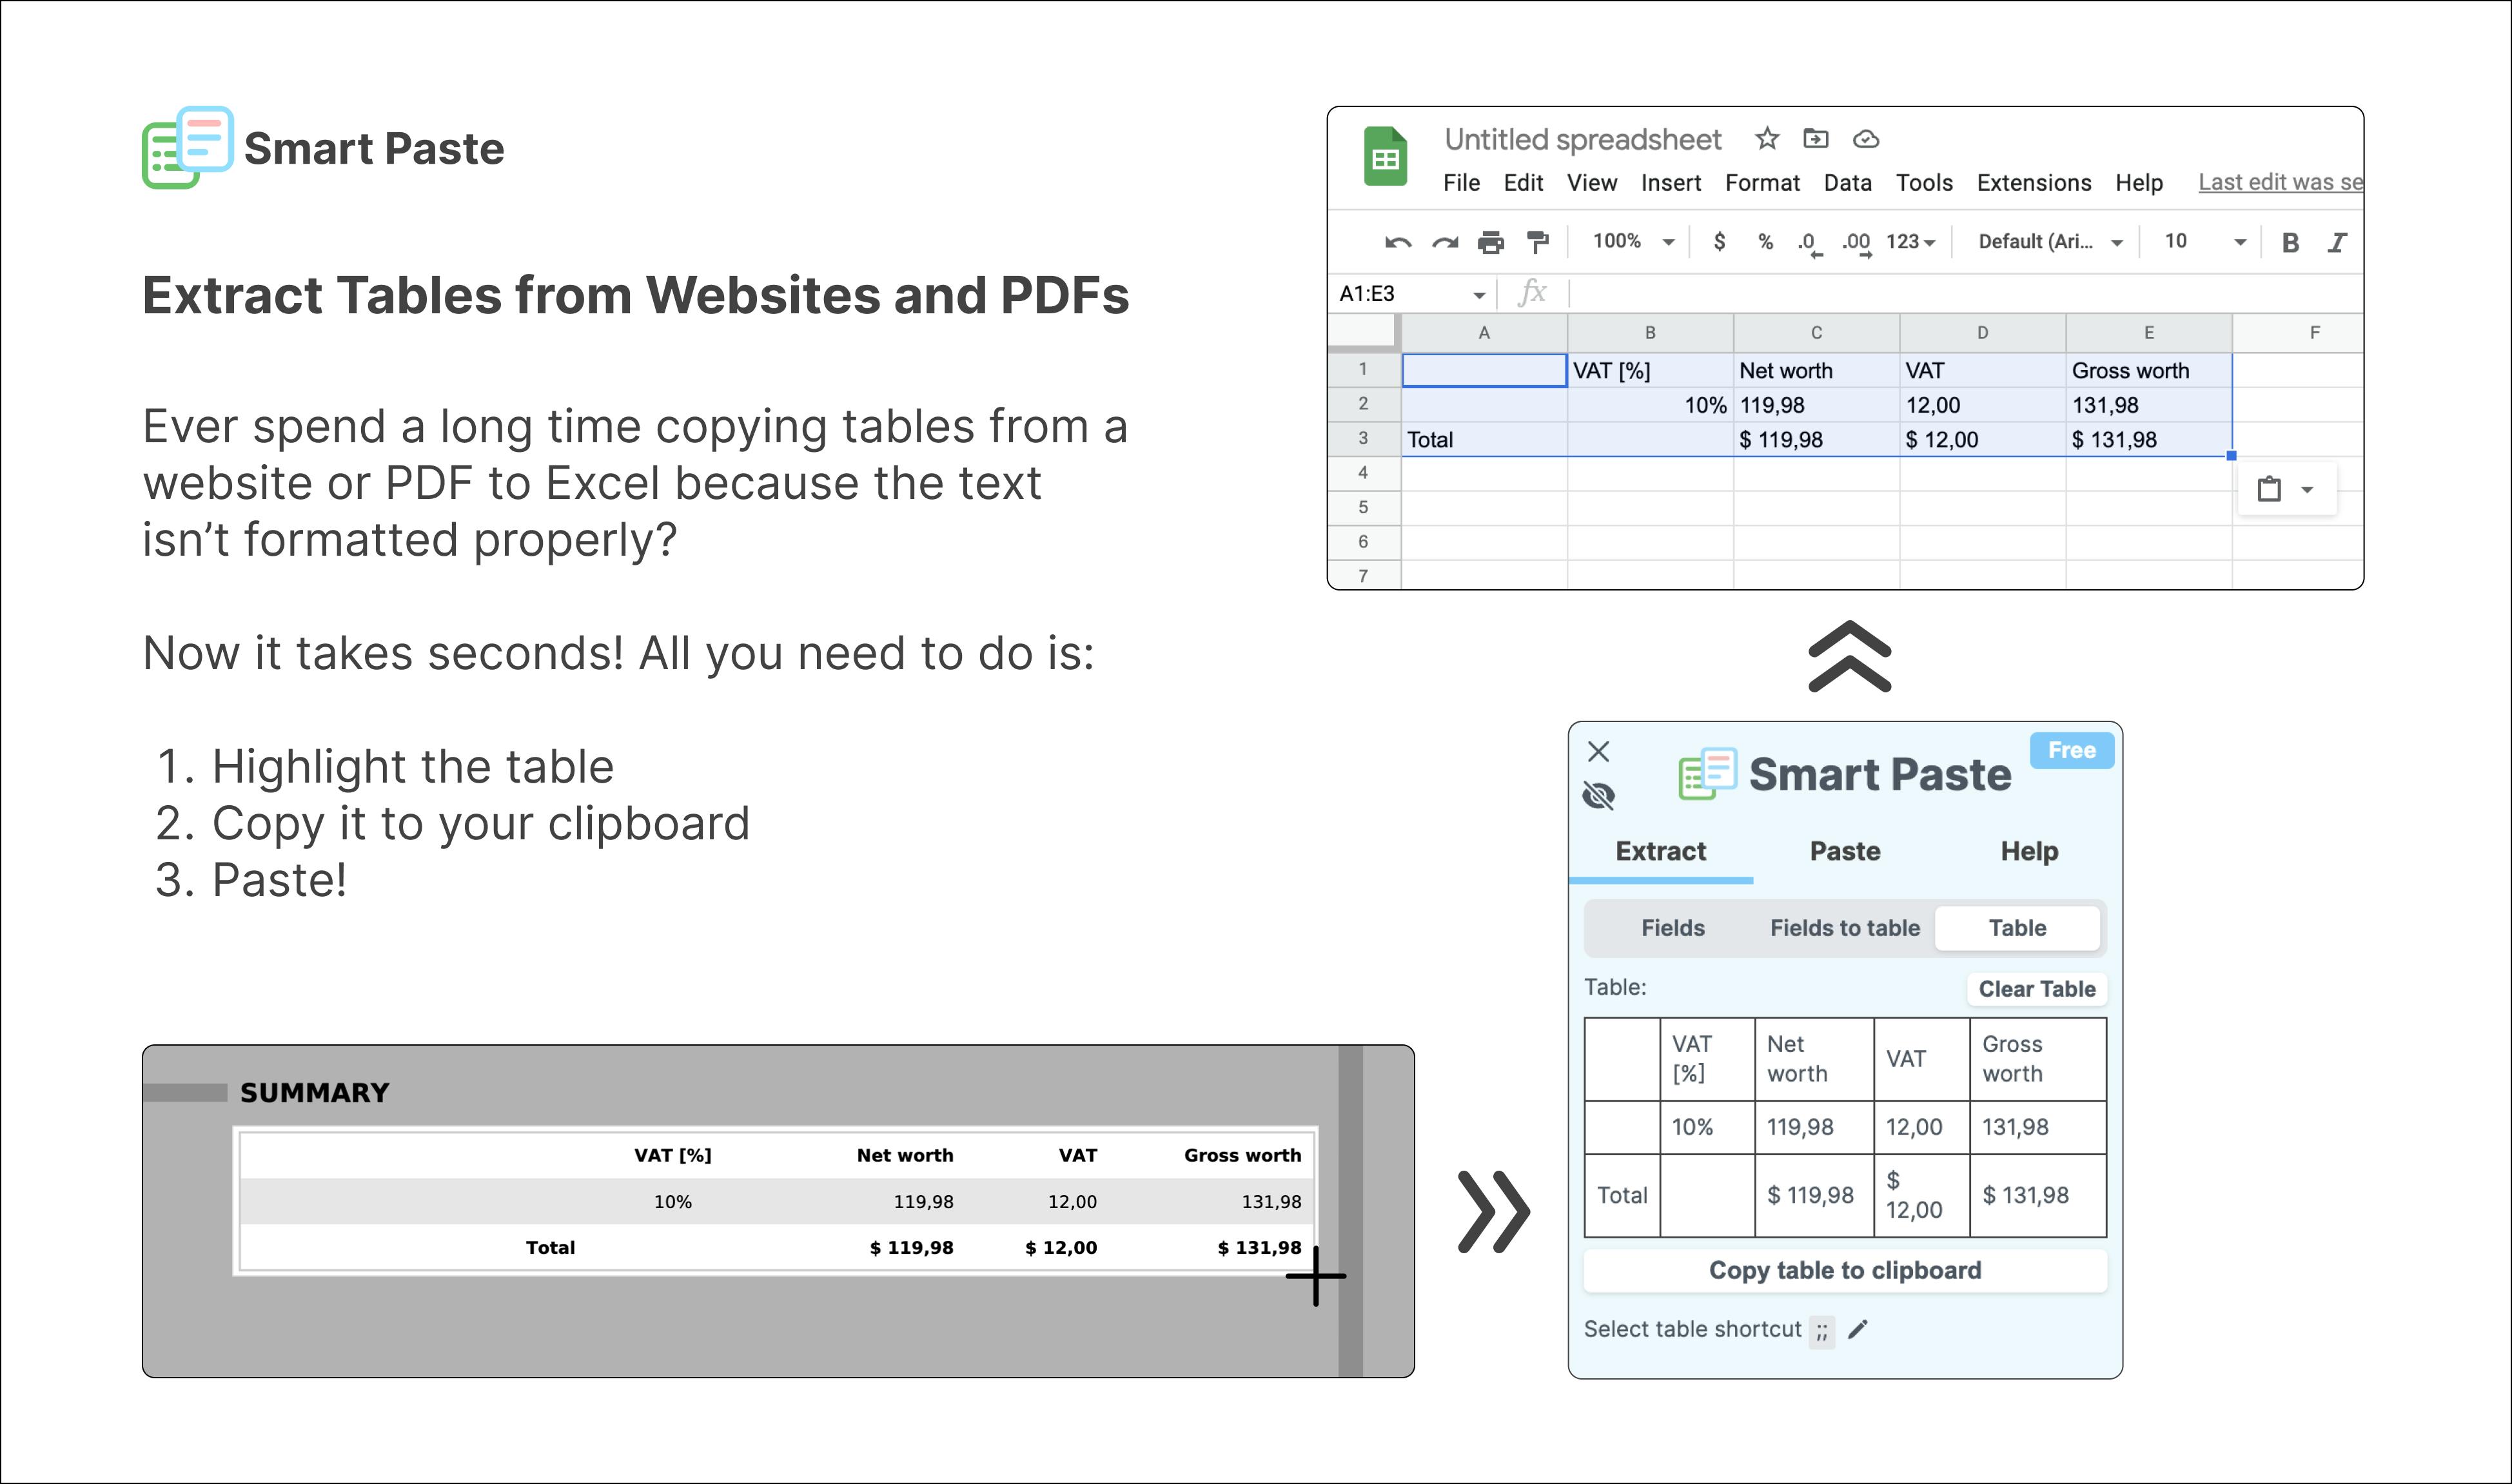Open the Help menu in Sheets

coord(2139,183)
